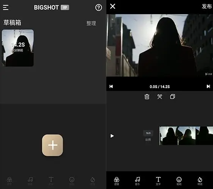The height and width of the screenshot is (189, 213).
Task: Tap the gold plus button to create project
Action: [52, 145]
